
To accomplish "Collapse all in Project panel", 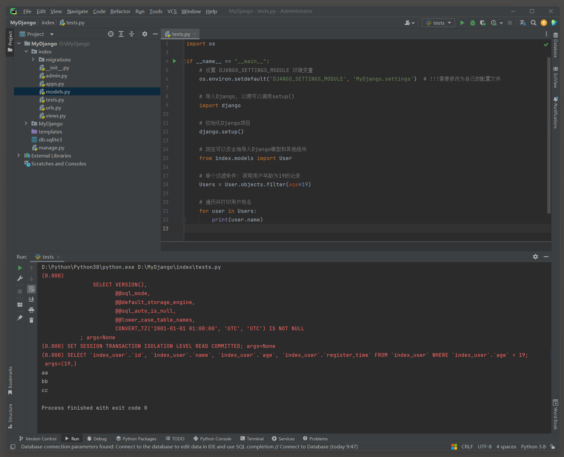I will click(132, 34).
